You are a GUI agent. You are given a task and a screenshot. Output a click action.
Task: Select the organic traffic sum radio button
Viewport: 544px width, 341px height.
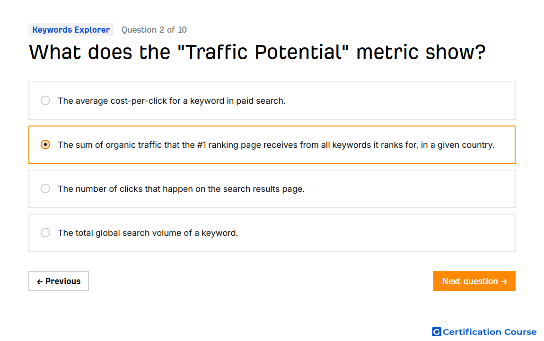tap(45, 144)
